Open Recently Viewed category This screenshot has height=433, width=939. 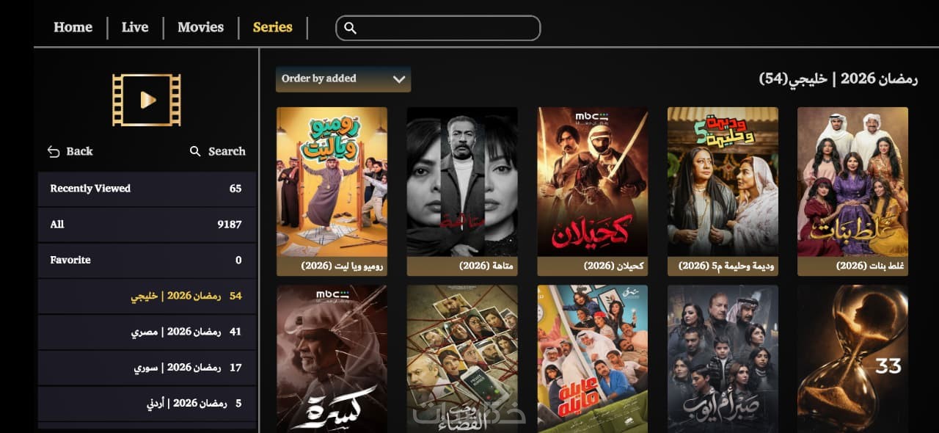pos(147,189)
